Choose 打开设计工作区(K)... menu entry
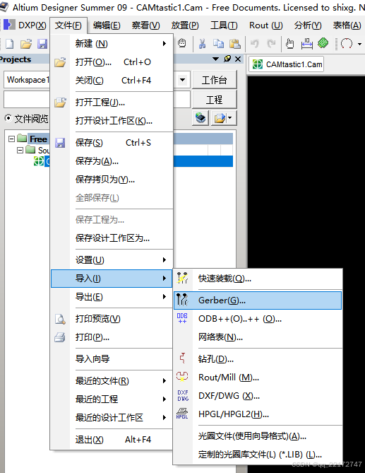Screen dimensions: 365x473 point(112,121)
